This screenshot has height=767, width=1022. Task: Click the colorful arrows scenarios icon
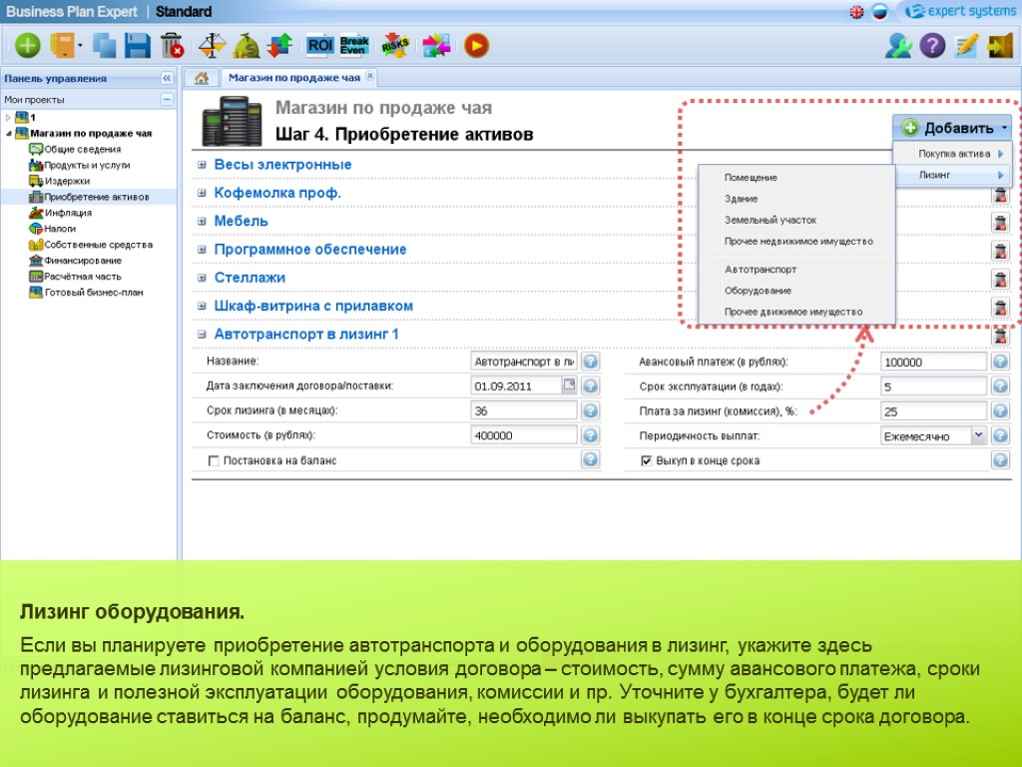tap(436, 46)
